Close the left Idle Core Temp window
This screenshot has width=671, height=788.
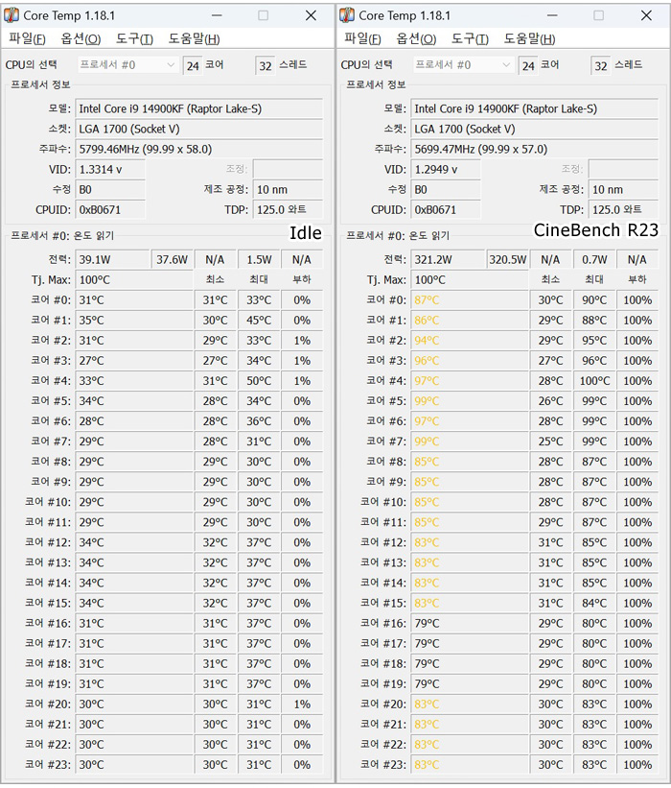311,15
